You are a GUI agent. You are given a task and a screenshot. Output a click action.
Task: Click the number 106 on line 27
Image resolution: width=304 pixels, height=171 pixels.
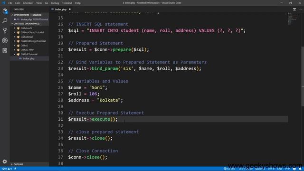93,94
